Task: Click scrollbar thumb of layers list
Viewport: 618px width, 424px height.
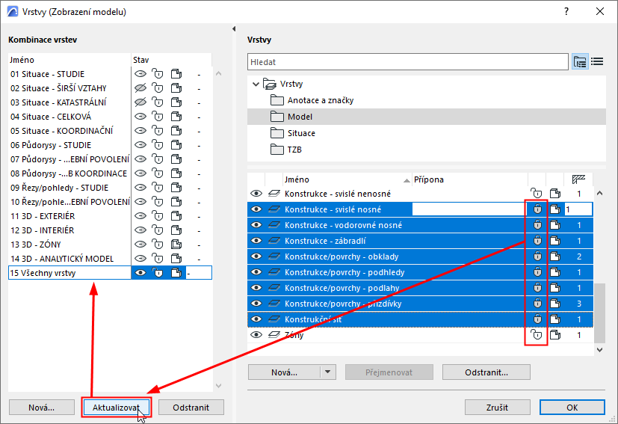Action: pyautogui.click(x=599, y=313)
